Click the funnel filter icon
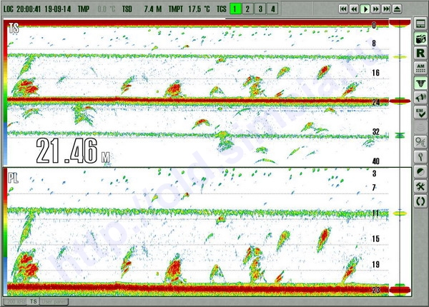This screenshot has width=429, height=307. click(420, 84)
